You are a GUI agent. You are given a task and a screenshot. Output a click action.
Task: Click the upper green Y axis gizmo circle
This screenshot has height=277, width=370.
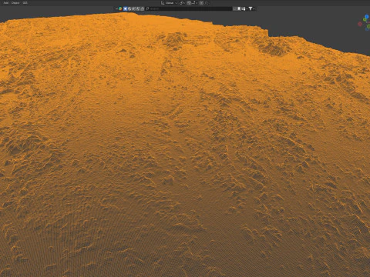click(365, 19)
